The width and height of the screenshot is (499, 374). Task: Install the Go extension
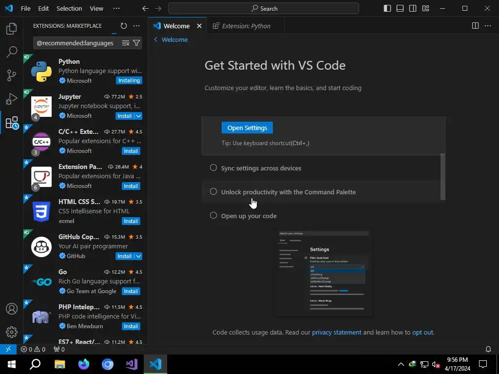tap(131, 291)
